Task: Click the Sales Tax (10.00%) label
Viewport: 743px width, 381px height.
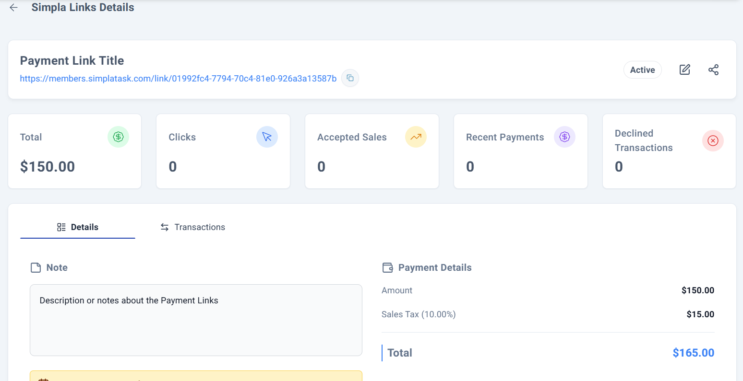Action: coord(419,314)
